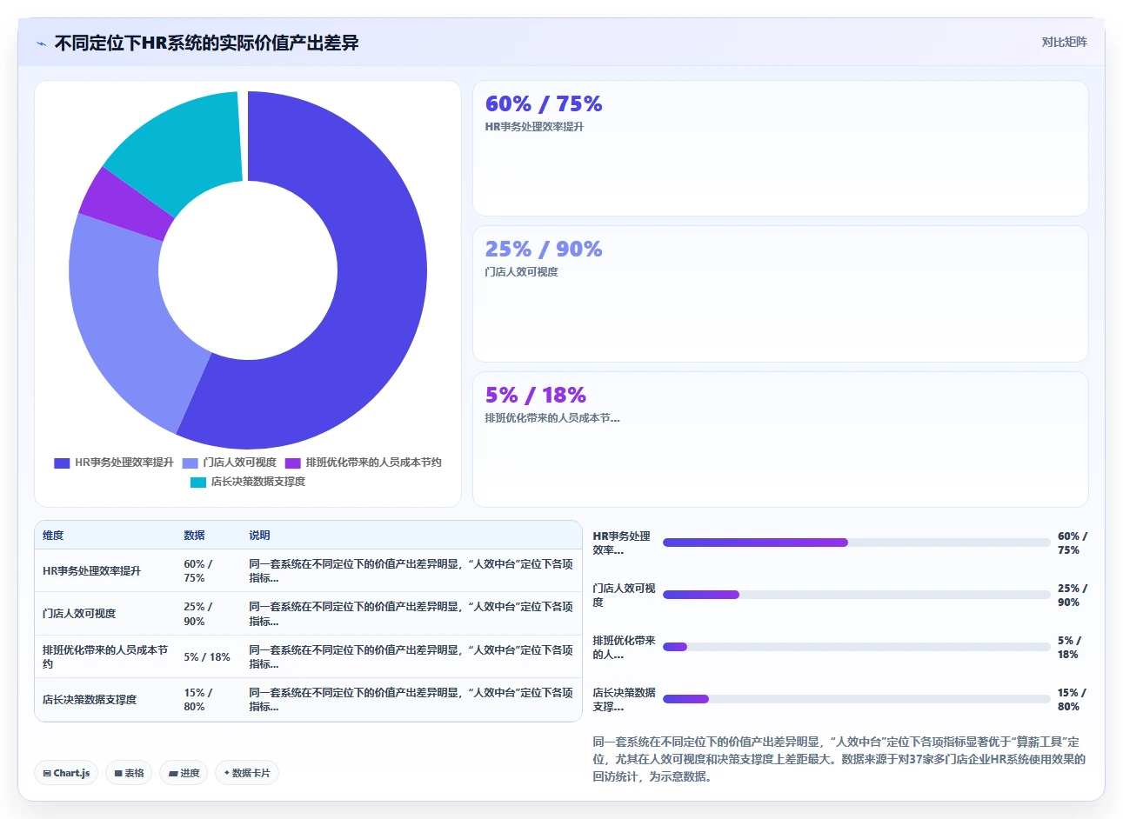Click table cell 排班优化带来的人员成本节约
Viewport: 1123px width, 819px height.
[105, 656]
